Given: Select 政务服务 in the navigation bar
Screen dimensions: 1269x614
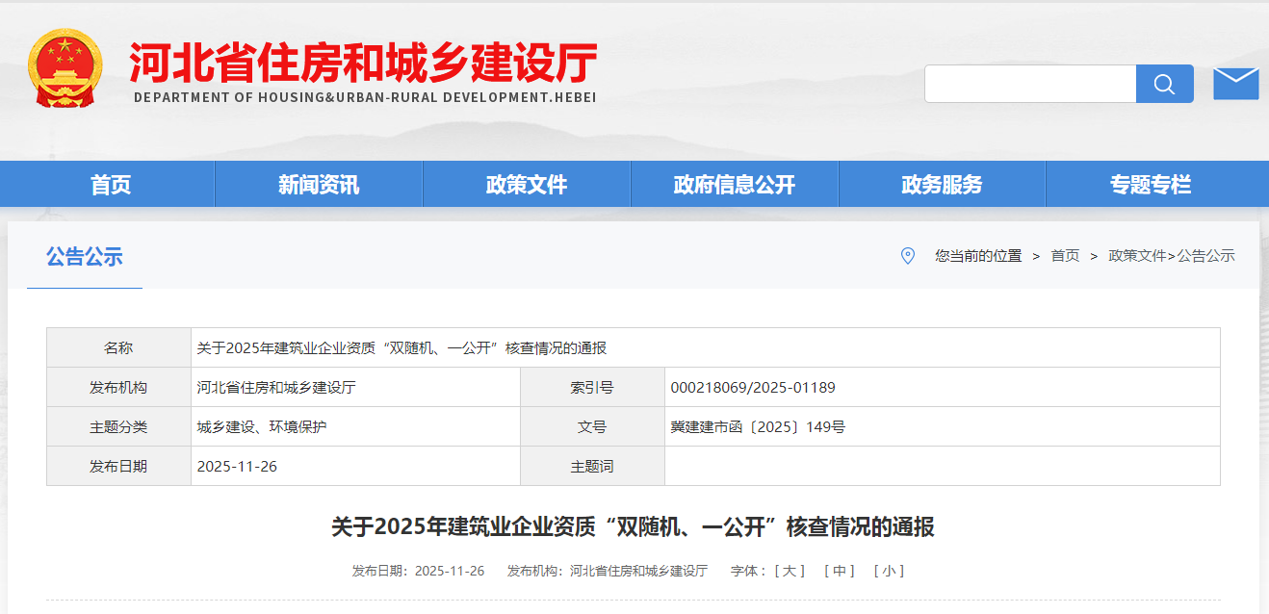Looking at the screenshot, I should pos(942,185).
